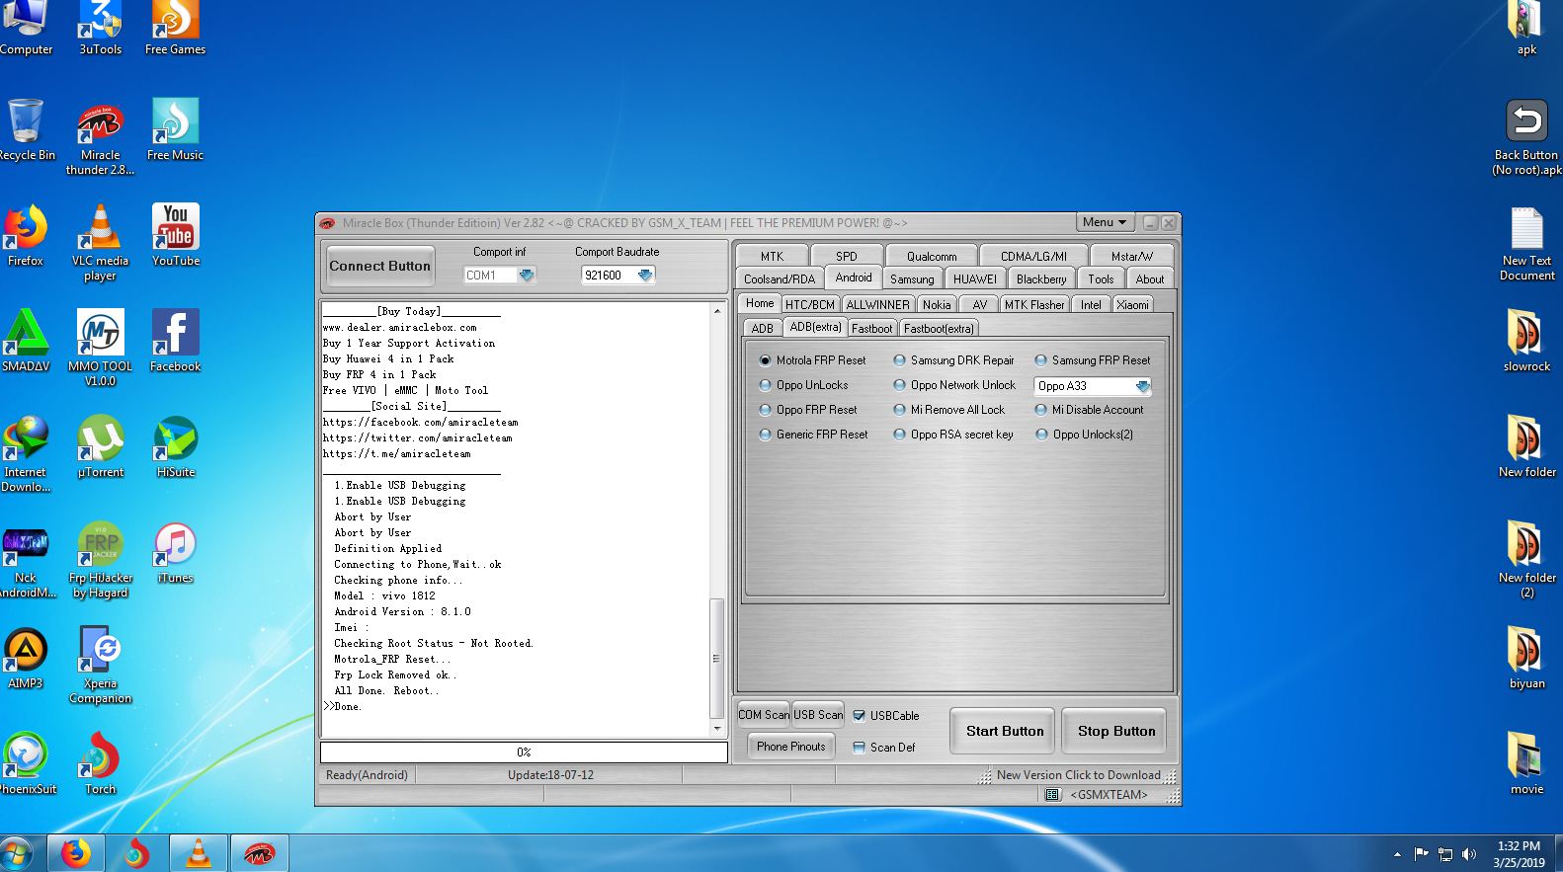Choose the Oppo Network Unlock option

coord(954,385)
